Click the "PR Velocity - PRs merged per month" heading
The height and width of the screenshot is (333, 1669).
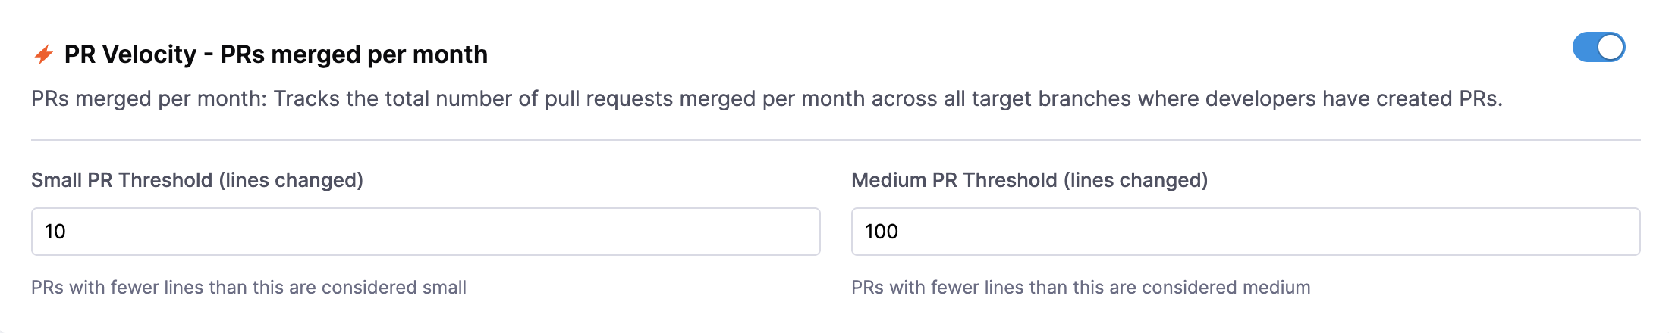click(275, 54)
